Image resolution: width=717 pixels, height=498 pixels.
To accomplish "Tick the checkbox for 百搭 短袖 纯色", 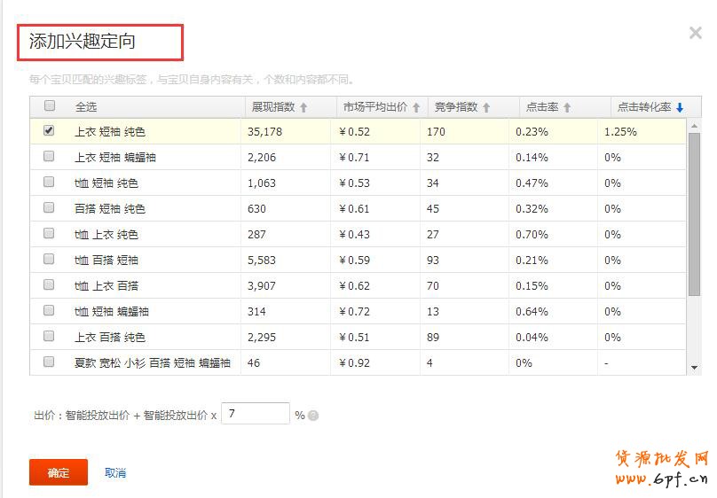I will coord(49,207).
